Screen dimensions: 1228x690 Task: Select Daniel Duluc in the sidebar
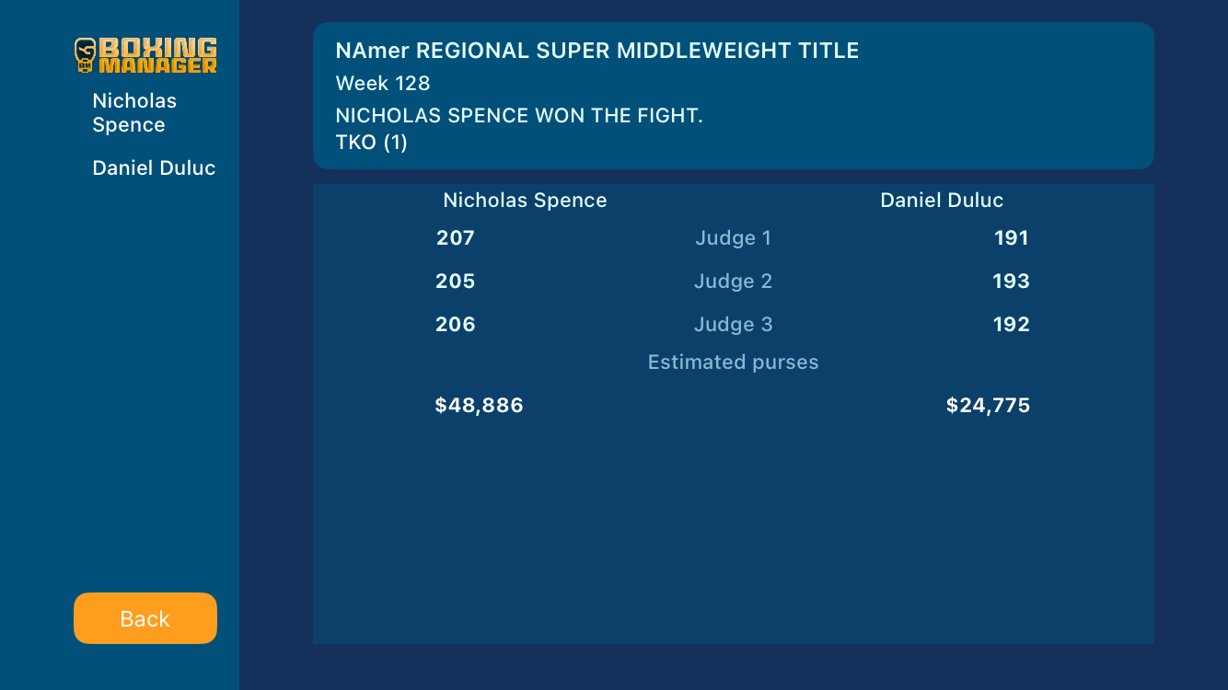[154, 168]
